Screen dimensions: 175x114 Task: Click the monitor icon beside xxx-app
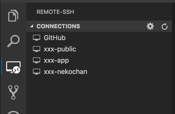click(x=37, y=60)
